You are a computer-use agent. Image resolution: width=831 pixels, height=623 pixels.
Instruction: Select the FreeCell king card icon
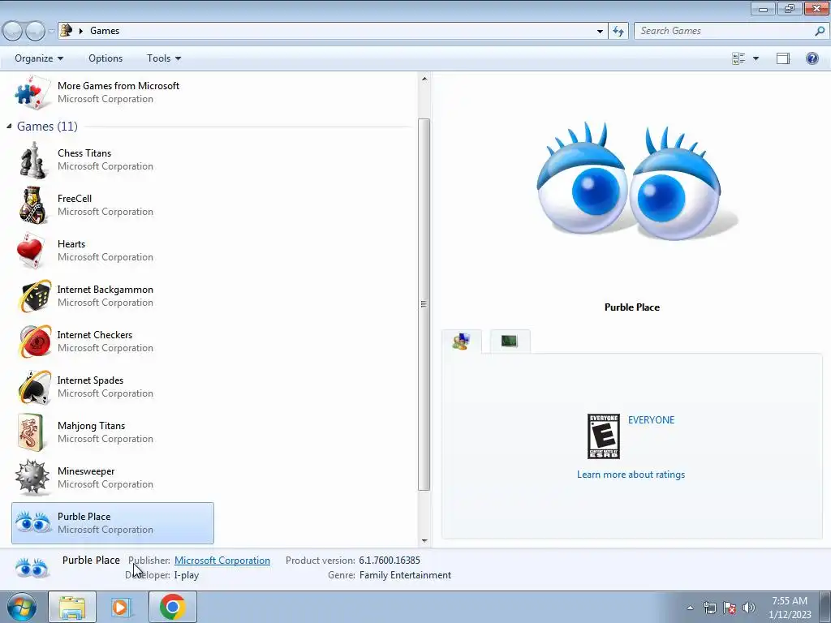click(32, 205)
